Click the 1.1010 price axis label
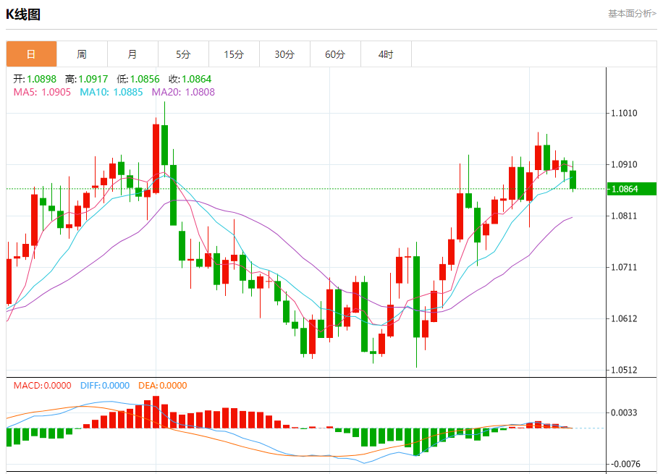Image resolution: width=663 pixels, height=474 pixels. pyautogui.click(x=624, y=113)
